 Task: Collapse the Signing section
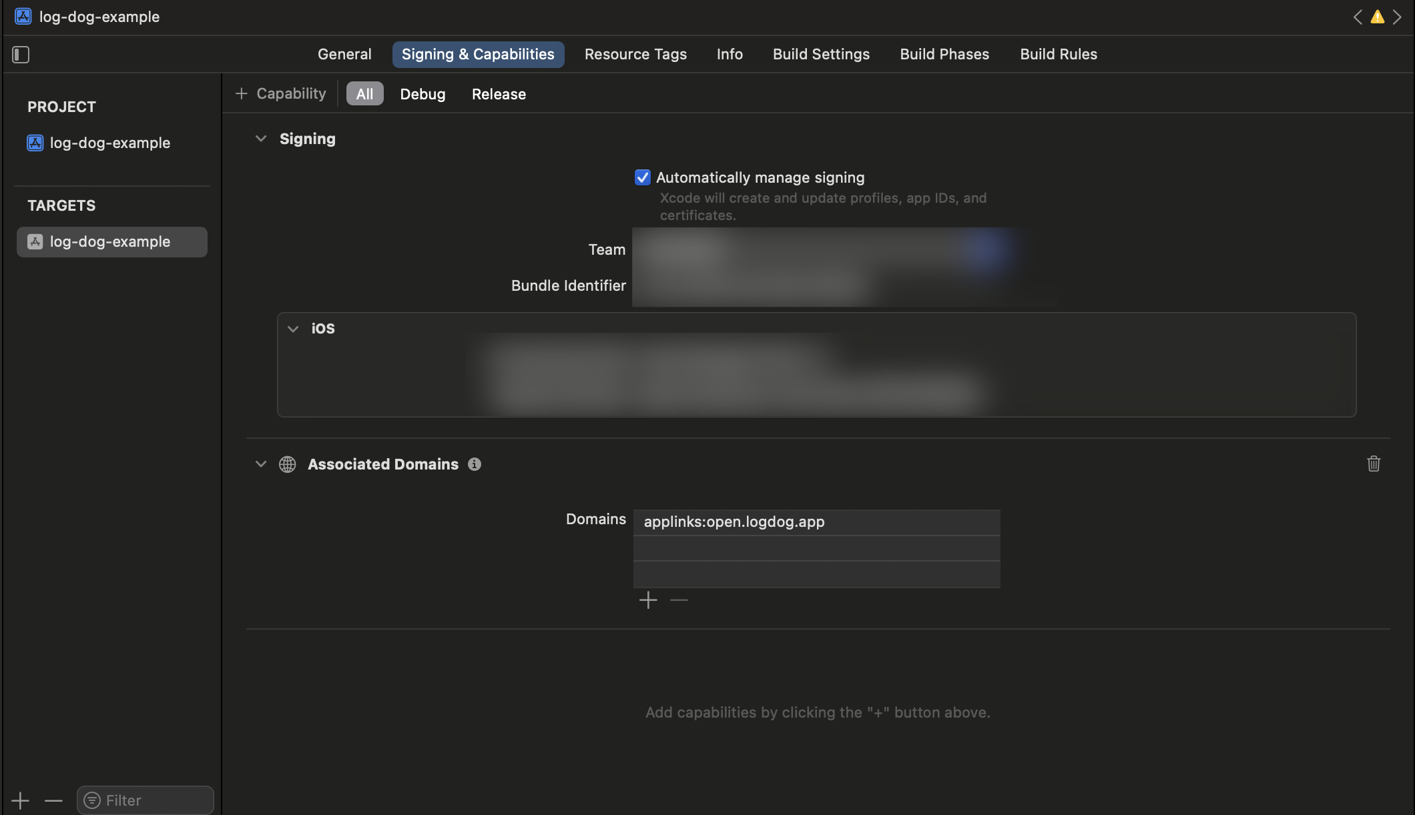[x=261, y=139]
